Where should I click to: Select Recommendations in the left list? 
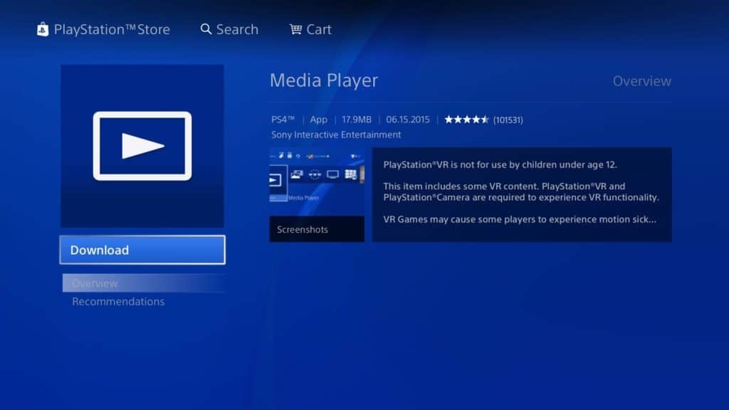(118, 302)
